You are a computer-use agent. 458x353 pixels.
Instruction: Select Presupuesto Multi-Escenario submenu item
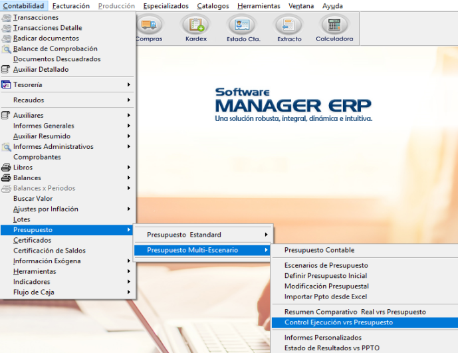click(x=202, y=250)
